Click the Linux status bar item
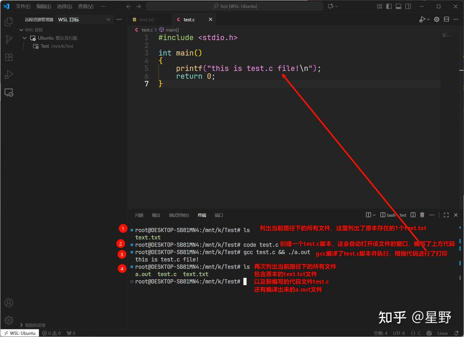The image size is (464, 337). [x=442, y=333]
